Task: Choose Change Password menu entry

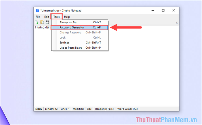Action: 80,33
